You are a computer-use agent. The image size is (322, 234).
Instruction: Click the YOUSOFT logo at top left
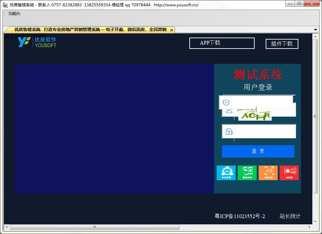37,42
